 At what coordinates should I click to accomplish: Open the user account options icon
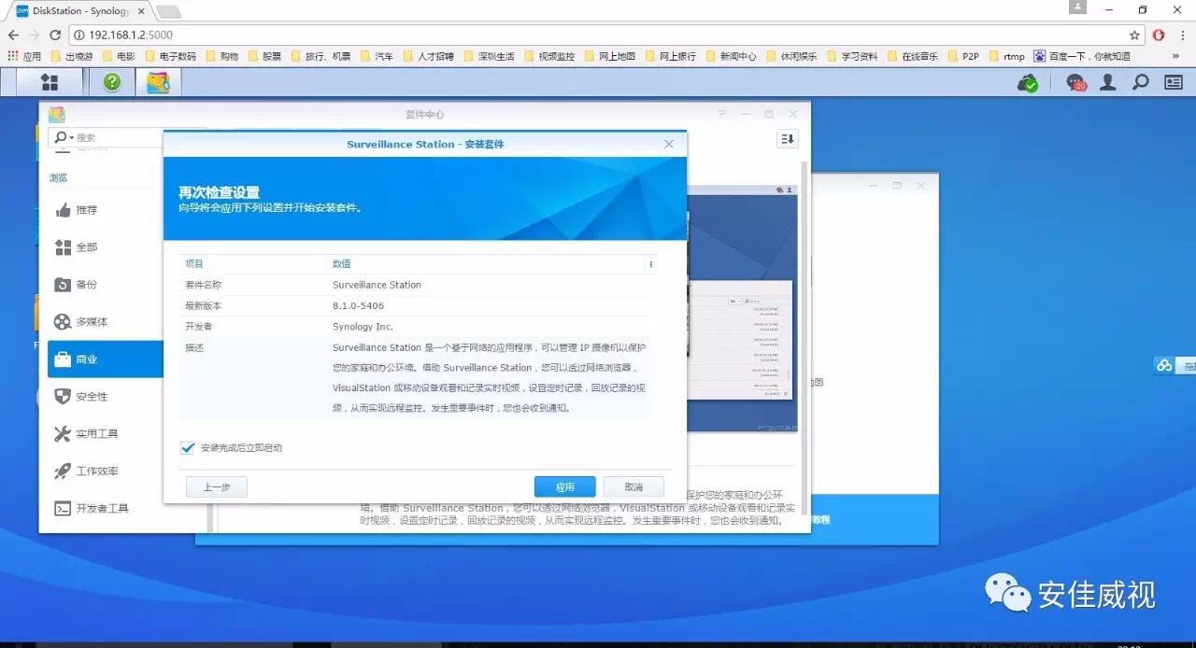click(x=1108, y=83)
